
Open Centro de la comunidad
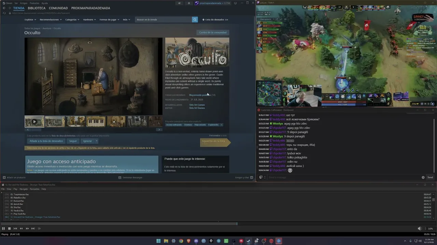pos(213,33)
